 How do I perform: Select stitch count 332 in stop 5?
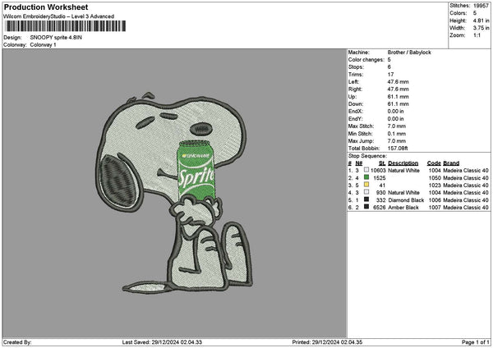380,200
